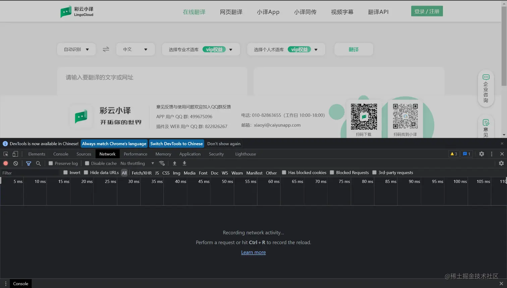Image resolution: width=507 pixels, height=288 pixels.
Task: Clear the network log
Action: [x=15, y=163]
